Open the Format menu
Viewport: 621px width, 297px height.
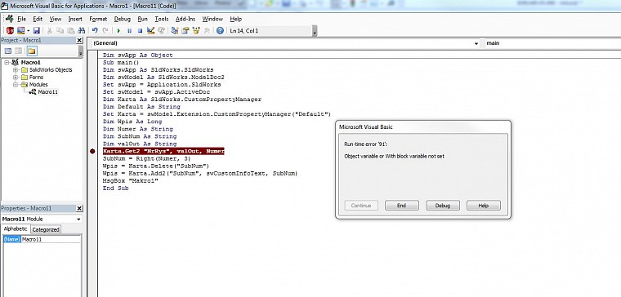98,19
